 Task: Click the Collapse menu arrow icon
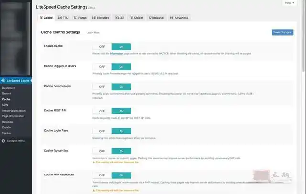tap(4, 141)
